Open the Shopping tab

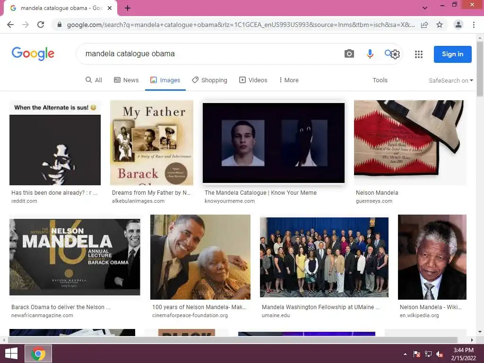click(x=209, y=80)
